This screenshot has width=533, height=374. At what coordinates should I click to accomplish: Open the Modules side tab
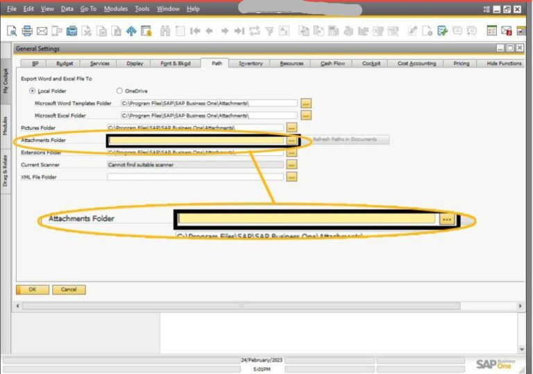(x=6, y=126)
